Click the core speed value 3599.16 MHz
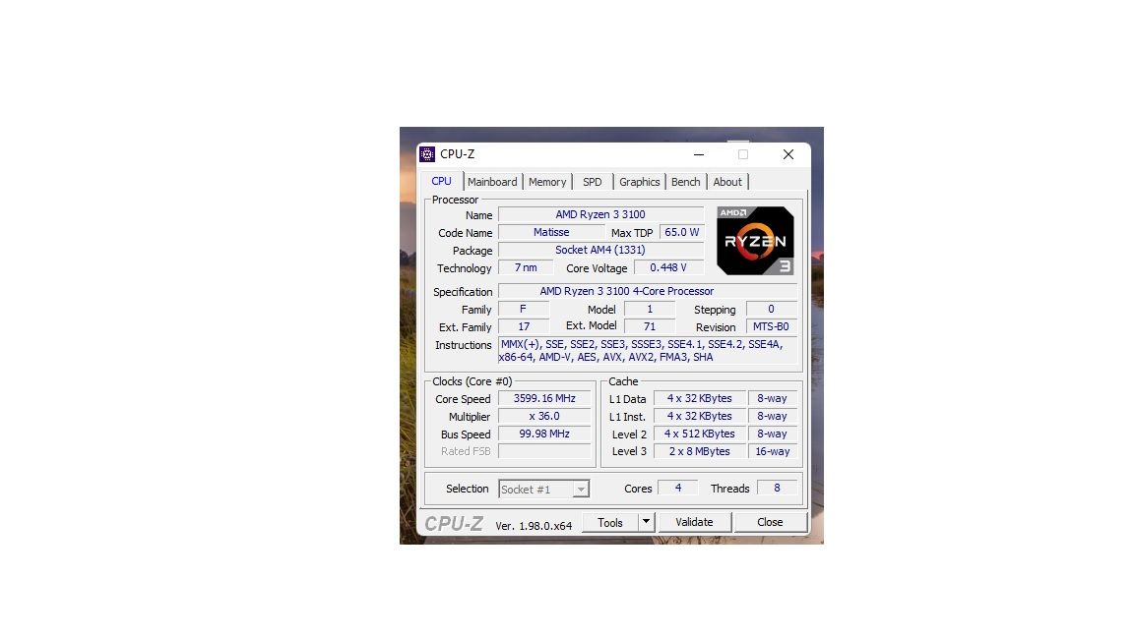 544,399
